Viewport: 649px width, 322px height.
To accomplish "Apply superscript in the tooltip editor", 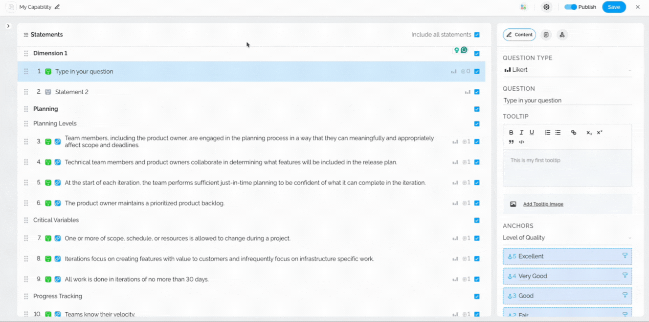I will (600, 133).
